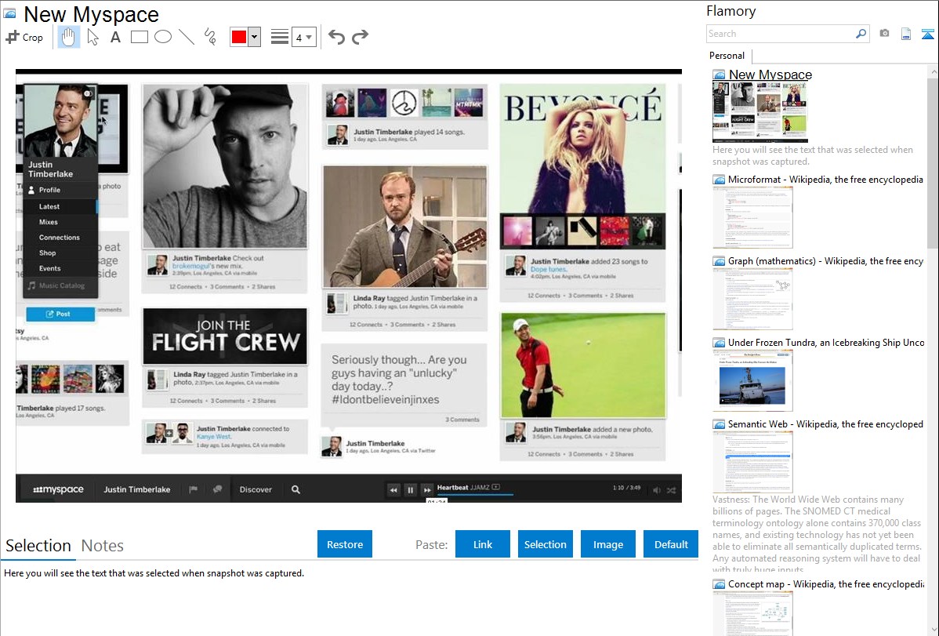Click the rewind playback button
Viewport: 939px width, 636px height.
coord(393,489)
